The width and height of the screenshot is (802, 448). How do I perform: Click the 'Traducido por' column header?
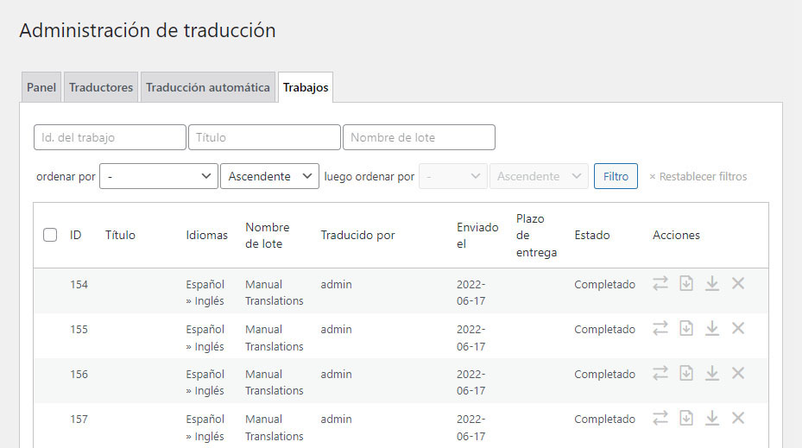pos(357,236)
